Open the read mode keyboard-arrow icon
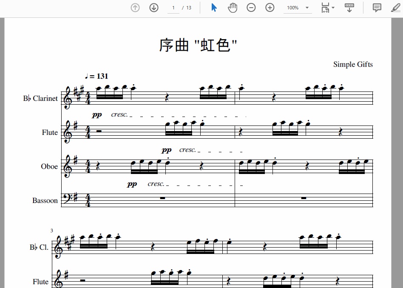Screen dimensions: 403x288 [x=349, y=8]
